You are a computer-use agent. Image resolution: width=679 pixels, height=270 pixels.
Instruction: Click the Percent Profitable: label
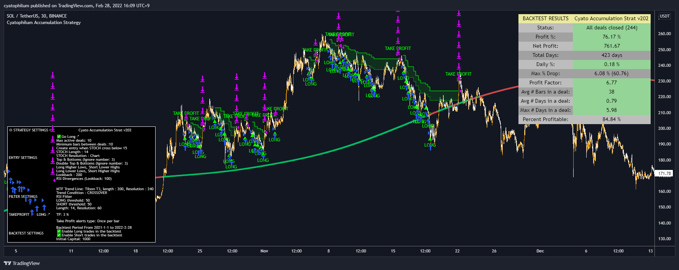[x=546, y=119]
